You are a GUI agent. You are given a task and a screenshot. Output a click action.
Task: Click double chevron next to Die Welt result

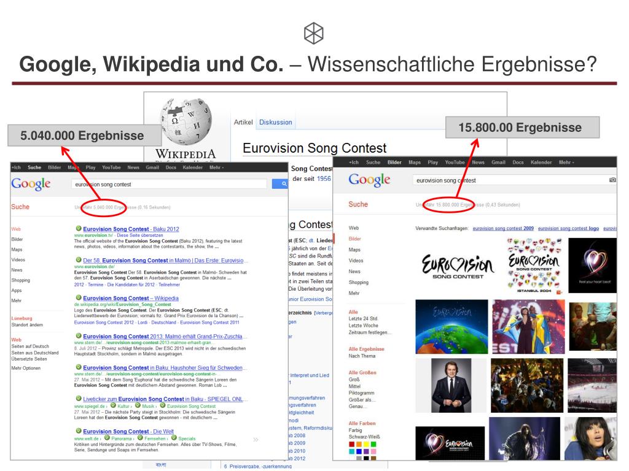tap(256, 440)
